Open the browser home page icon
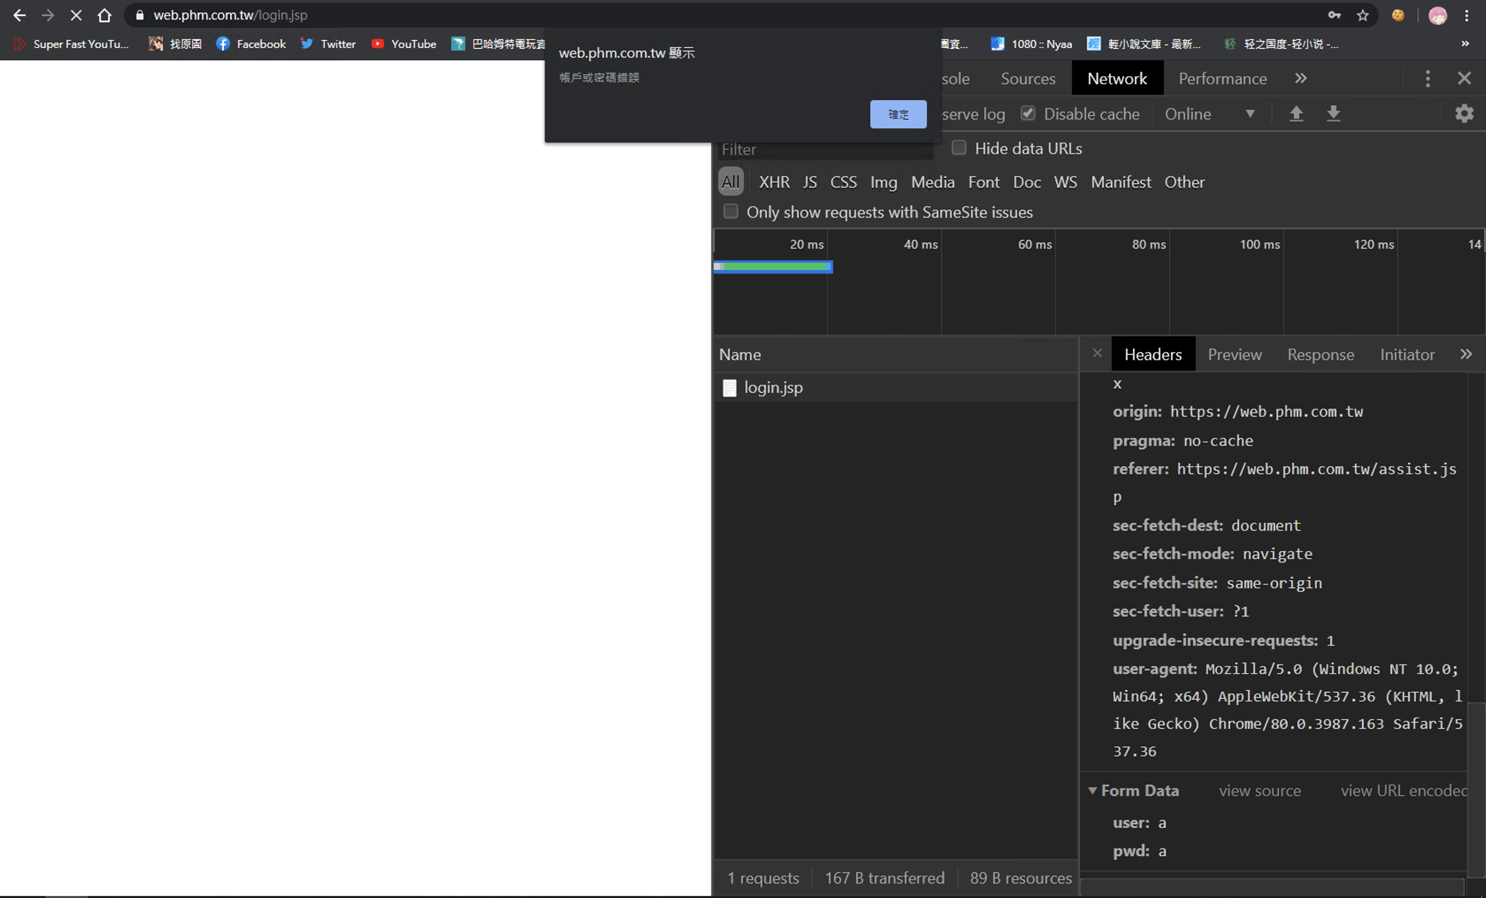The height and width of the screenshot is (898, 1486). point(104,15)
